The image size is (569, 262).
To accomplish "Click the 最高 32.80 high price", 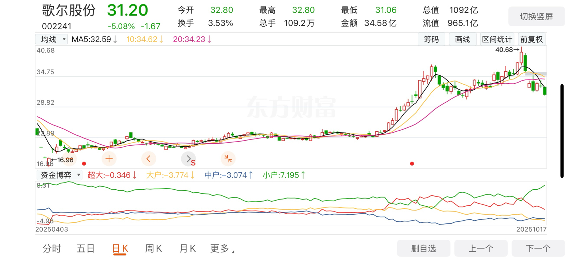I will [287, 10].
